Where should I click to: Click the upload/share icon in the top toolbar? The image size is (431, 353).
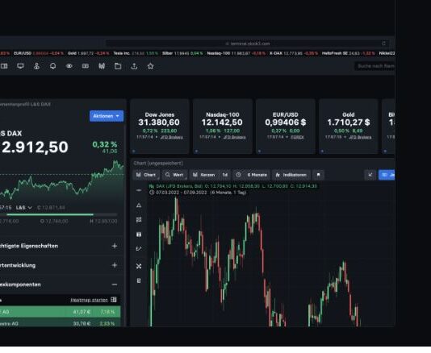click(x=134, y=66)
